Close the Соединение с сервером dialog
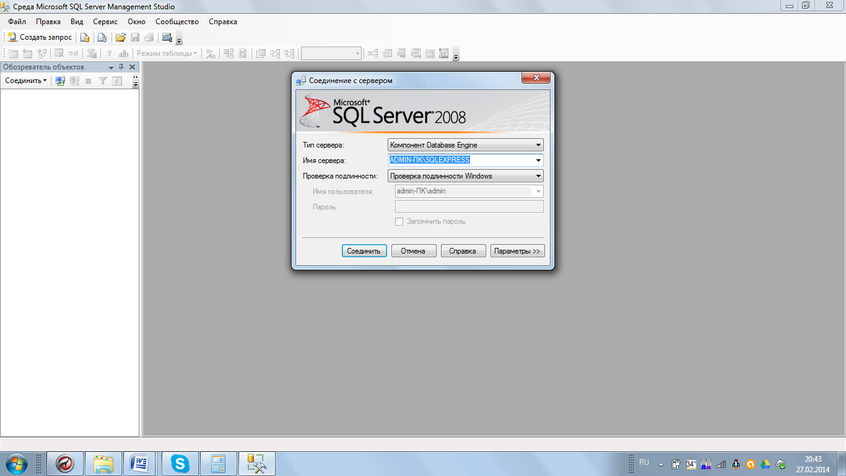The width and height of the screenshot is (846, 476). (536, 77)
